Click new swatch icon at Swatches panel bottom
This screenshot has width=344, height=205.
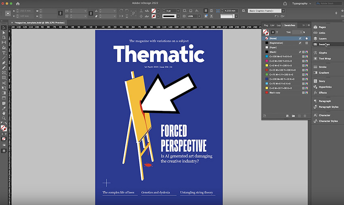click(x=299, y=116)
